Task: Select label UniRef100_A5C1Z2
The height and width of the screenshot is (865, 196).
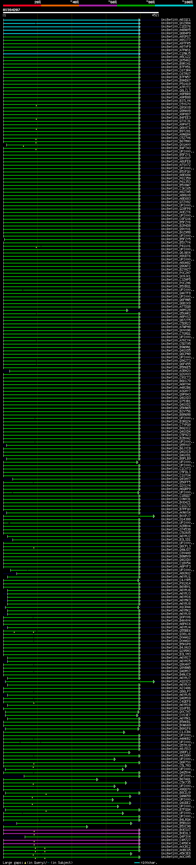Action: [x=176, y=57]
